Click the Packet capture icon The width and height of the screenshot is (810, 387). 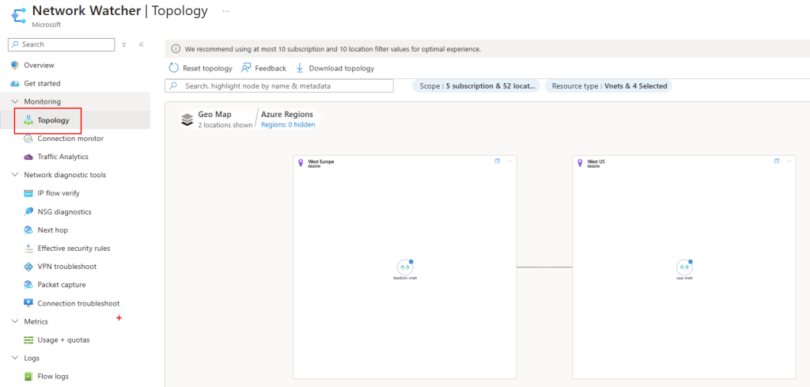pos(28,285)
